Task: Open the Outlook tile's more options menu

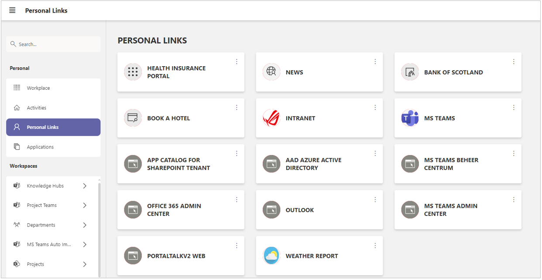Action: point(375,199)
